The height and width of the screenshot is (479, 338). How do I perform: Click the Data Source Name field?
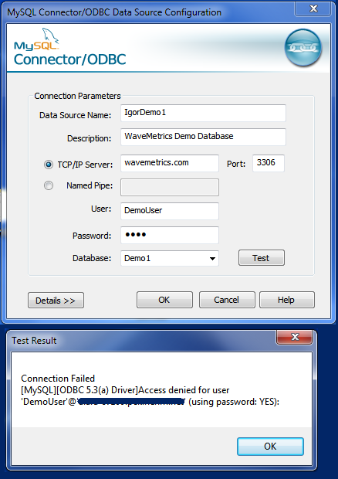click(x=203, y=113)
